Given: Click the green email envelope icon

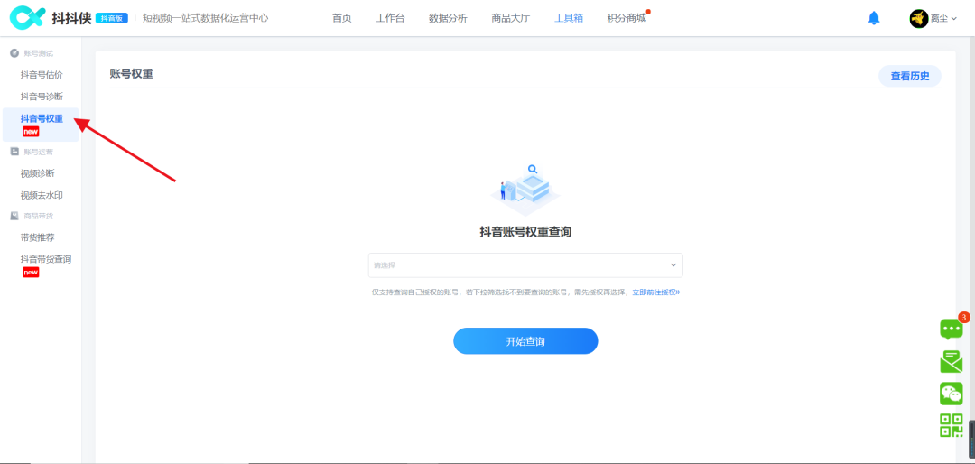Looking at the screenshot, I should coord(951,361).
